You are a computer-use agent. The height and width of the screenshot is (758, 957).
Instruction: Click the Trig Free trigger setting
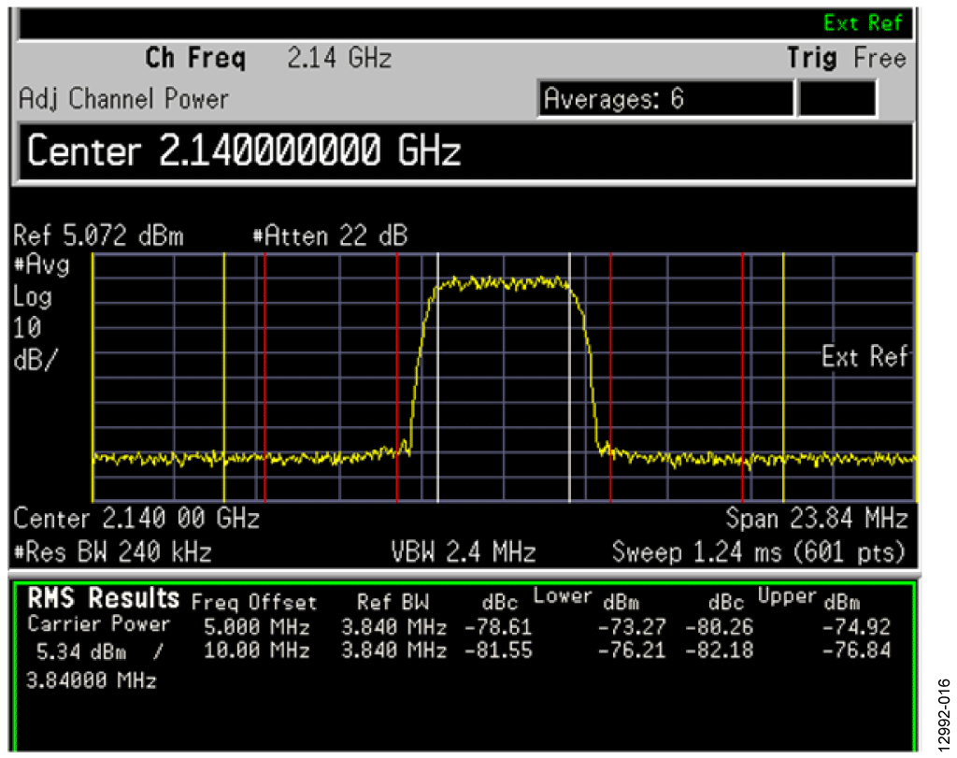[x=846, y=59]
